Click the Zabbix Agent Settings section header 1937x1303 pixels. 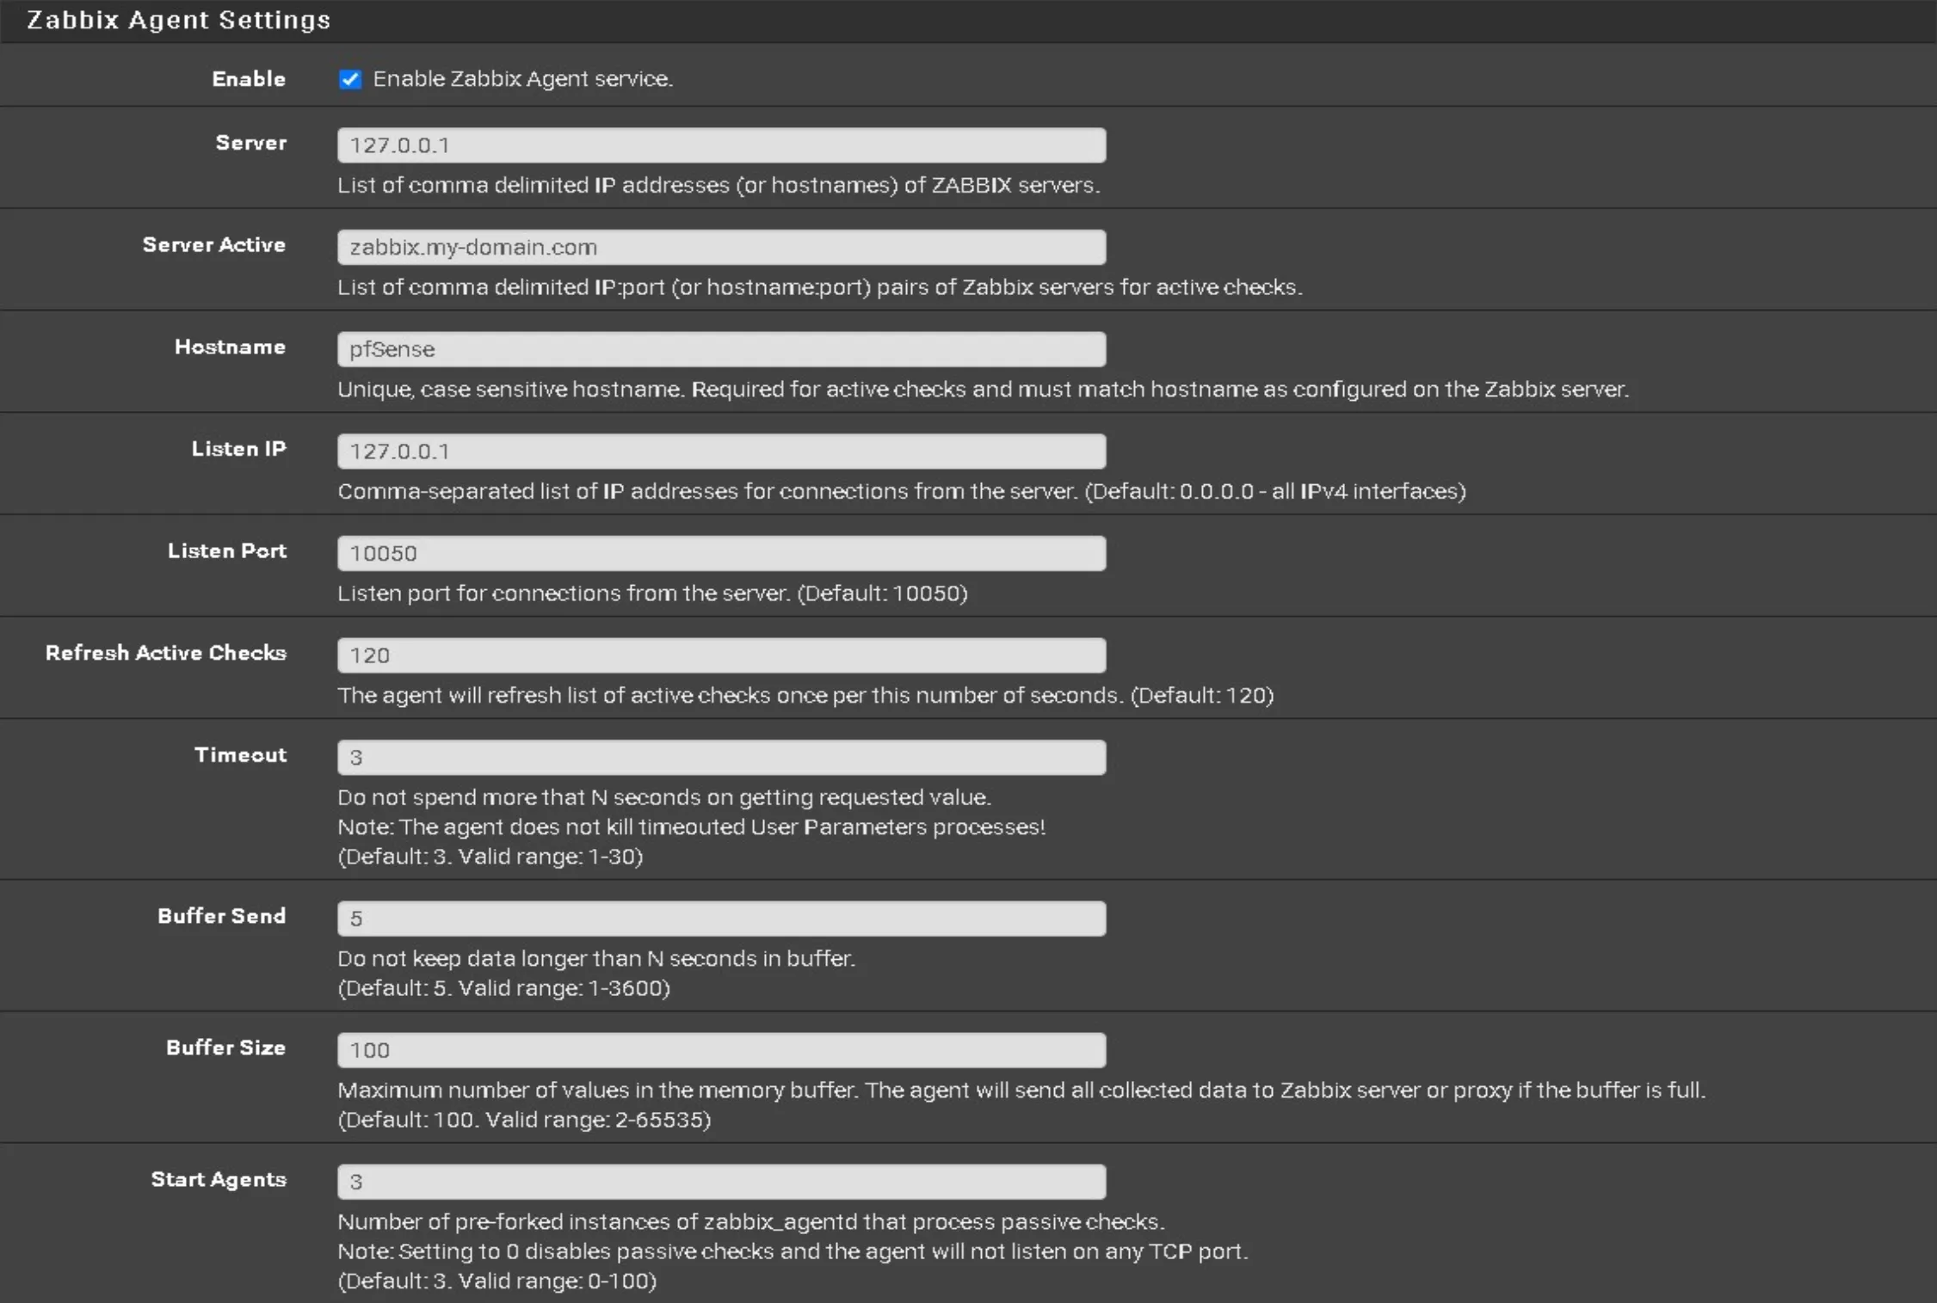[179, 19]
